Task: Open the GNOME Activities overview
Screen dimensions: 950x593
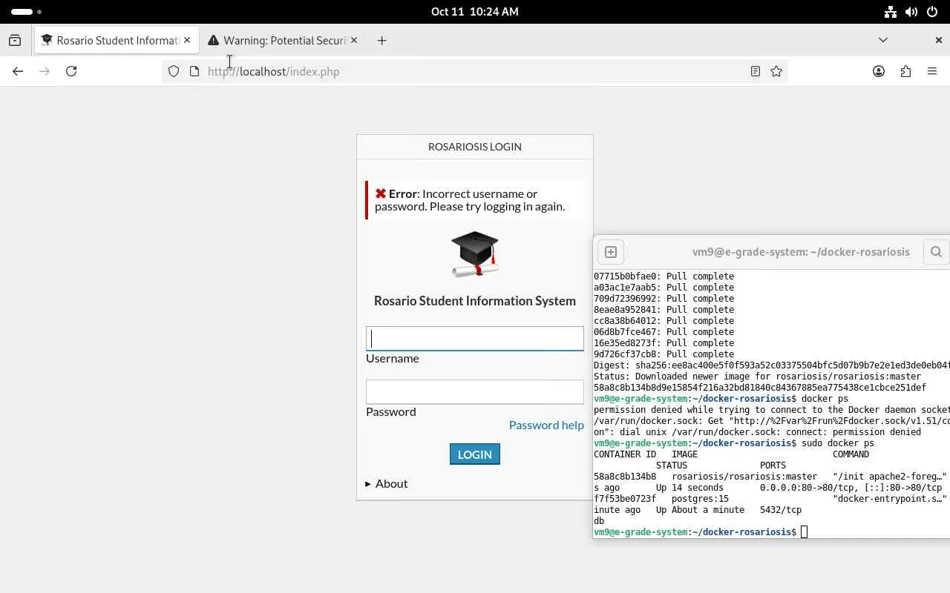Action: coord(26,12)
